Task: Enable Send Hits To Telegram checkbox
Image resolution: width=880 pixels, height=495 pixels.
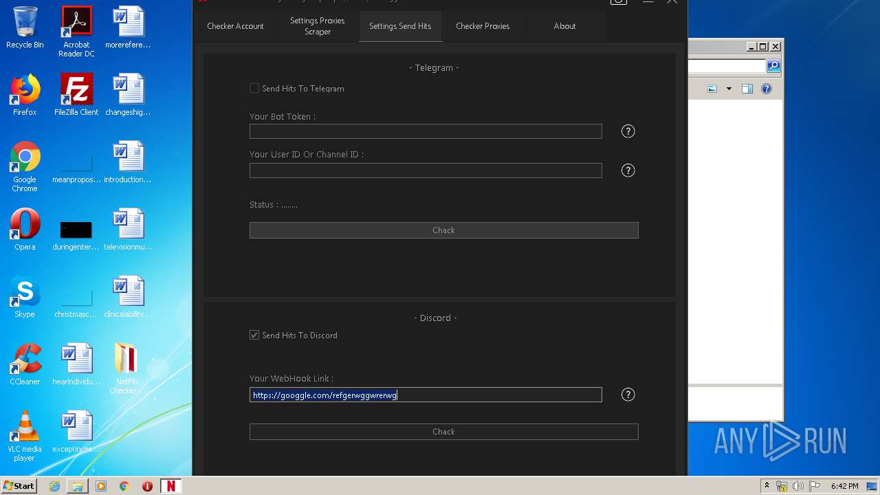Action: point(254,88)
